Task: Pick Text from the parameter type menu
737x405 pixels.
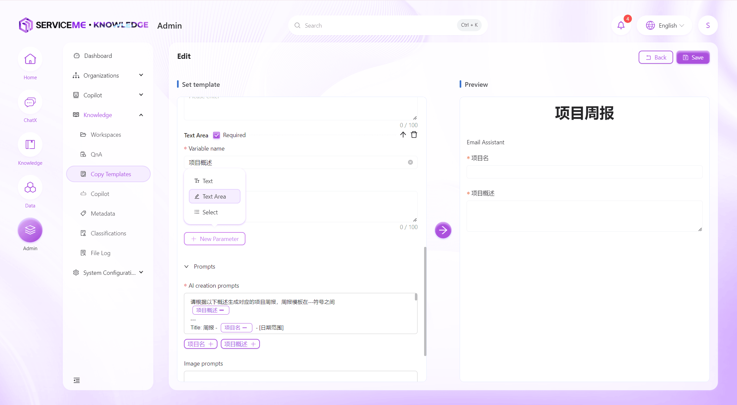Action: pyautogui.click(x=207, y=181)
